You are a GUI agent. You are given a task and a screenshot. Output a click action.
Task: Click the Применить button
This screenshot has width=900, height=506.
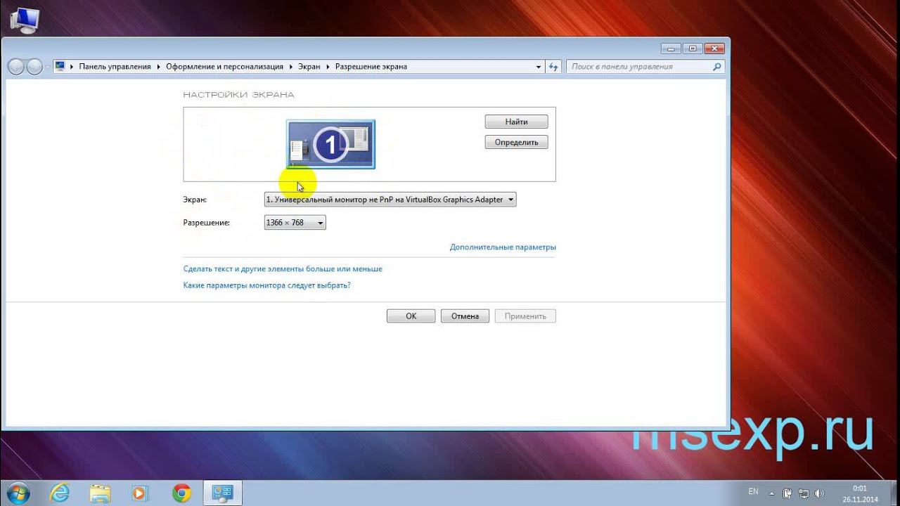[525, 316]
